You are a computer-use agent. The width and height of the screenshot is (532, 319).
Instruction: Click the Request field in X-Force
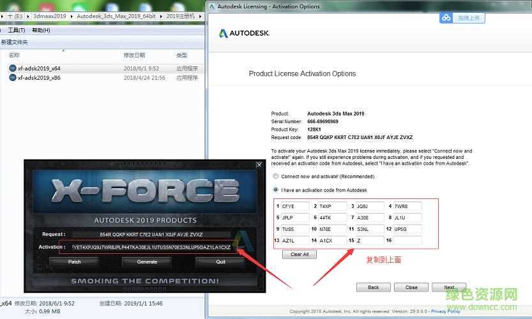pos(151,234)
